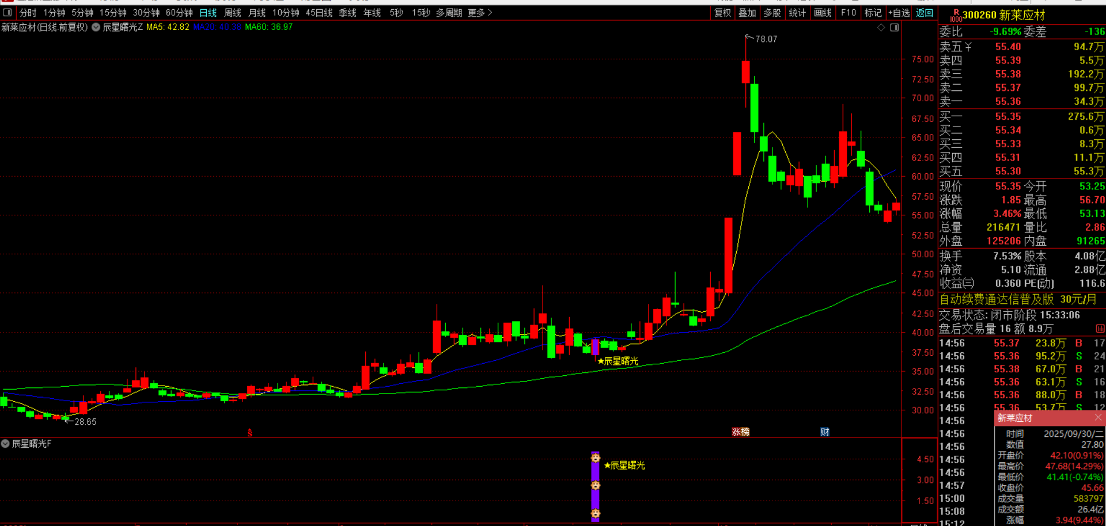
Task: Click the 28.65 low price label
Action: (85, 422)
